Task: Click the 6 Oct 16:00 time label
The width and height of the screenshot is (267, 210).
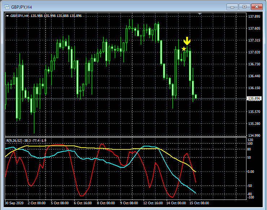Action: [x=83, y=203]
